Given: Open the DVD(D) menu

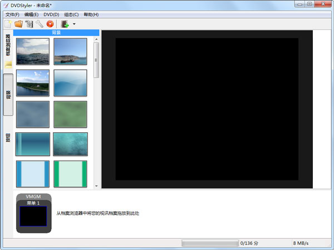Looking at the screenshot, I should (x=51, y=14).
